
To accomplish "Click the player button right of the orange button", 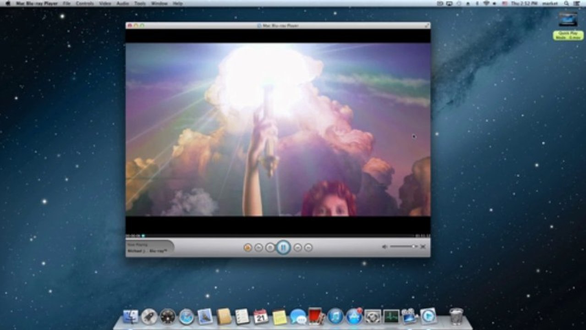I will click(x=258, y=247).
